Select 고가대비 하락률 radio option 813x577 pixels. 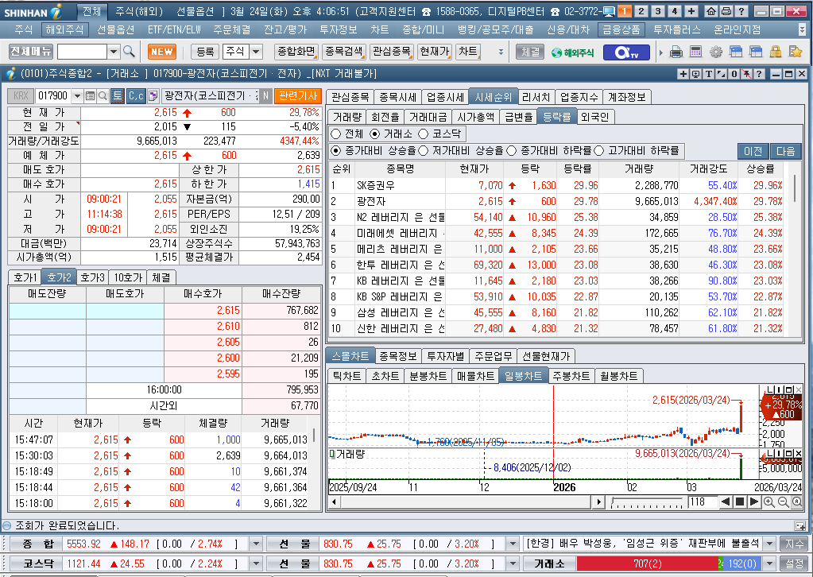coord(599,150)
